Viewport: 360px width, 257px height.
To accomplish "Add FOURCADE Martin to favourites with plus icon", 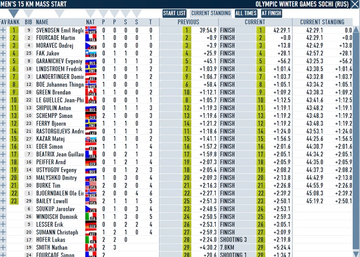I will [x=3, y=38].
